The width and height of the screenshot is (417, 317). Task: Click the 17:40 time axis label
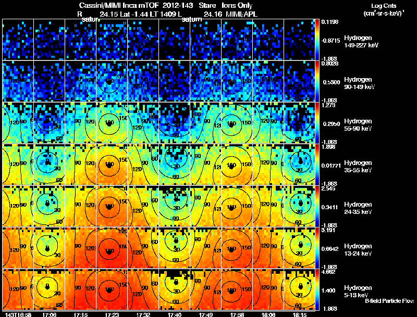point(175,315)
